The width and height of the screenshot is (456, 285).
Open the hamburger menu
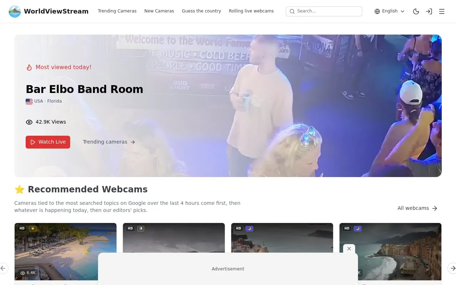click(x=442, y=11)
